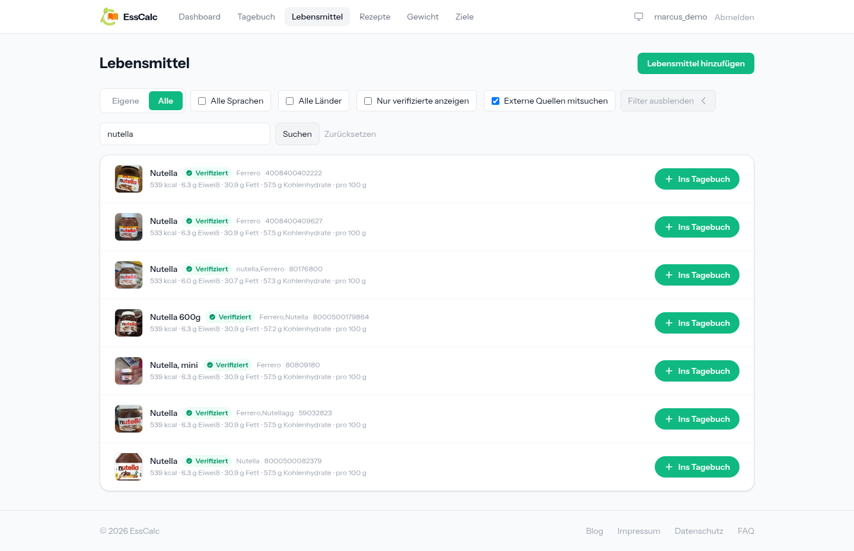Screen dimensions: 854x551
Task: Open the Nutella 4008400409627 product thumbnail
Action: point(129,227)
